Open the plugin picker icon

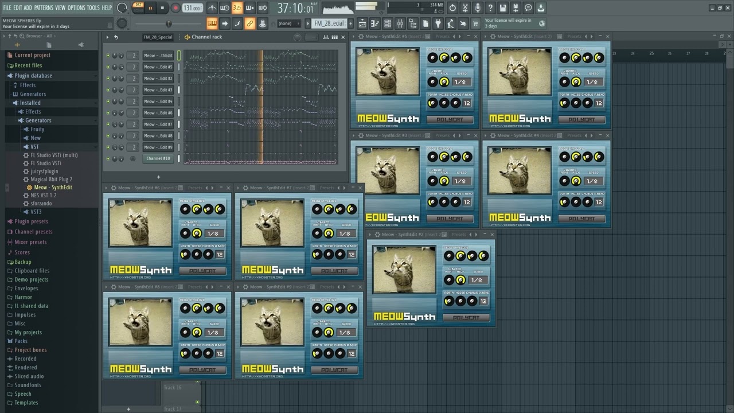pyautogui.click(x=438, y=24)
